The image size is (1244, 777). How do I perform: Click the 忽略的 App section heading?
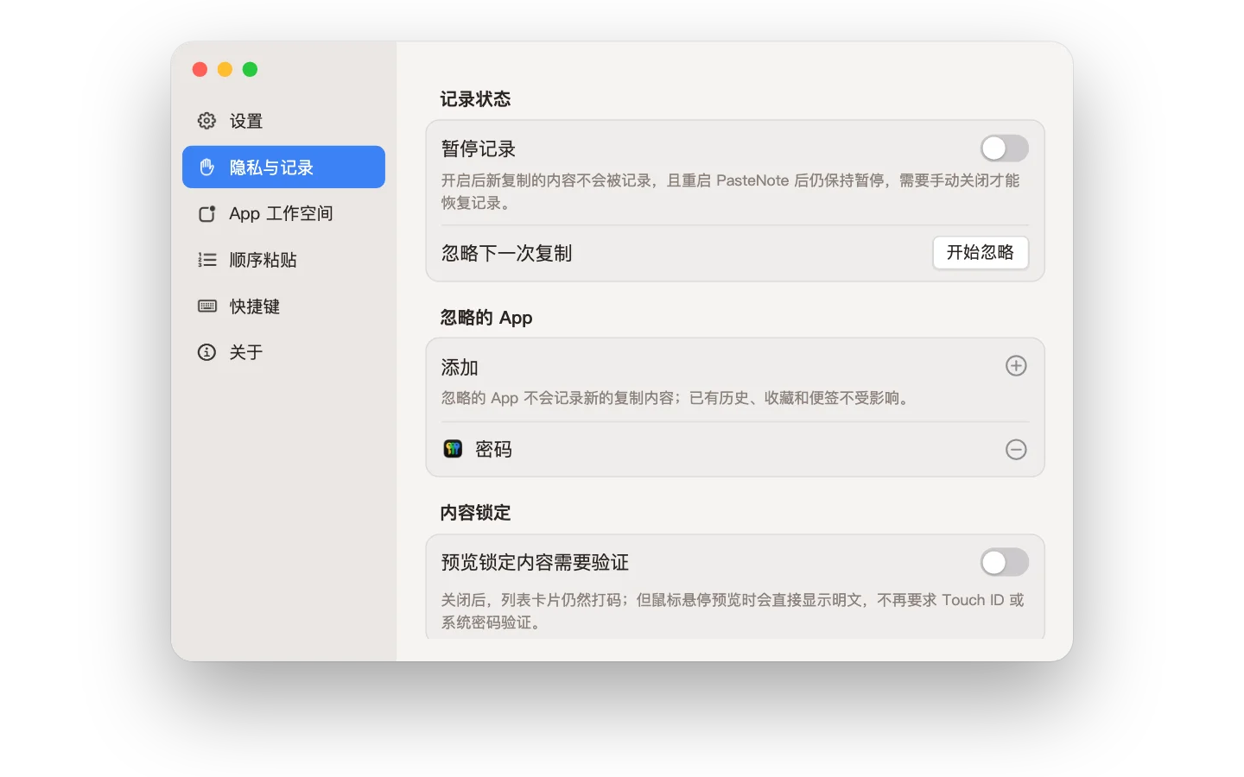click(486, 318)
